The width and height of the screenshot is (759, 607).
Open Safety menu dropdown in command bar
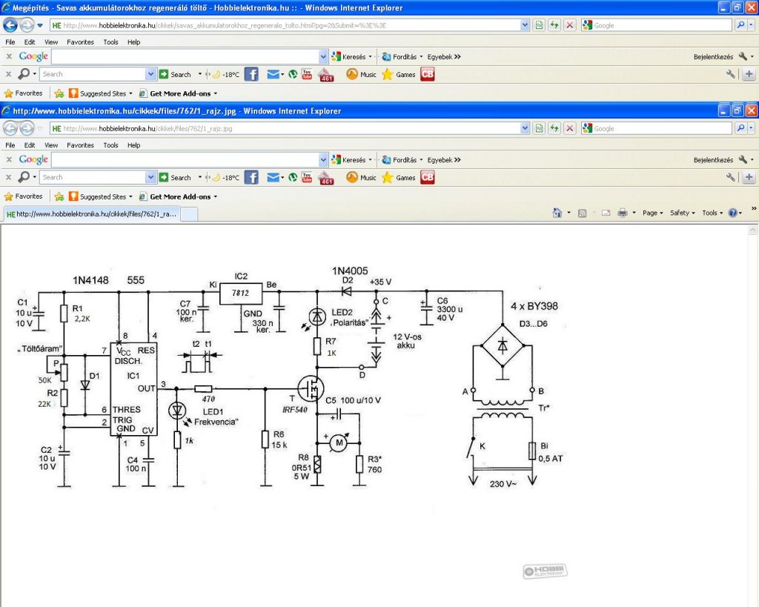[683, 213]
